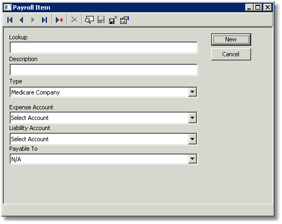Go to the previous record arrow

22,20
